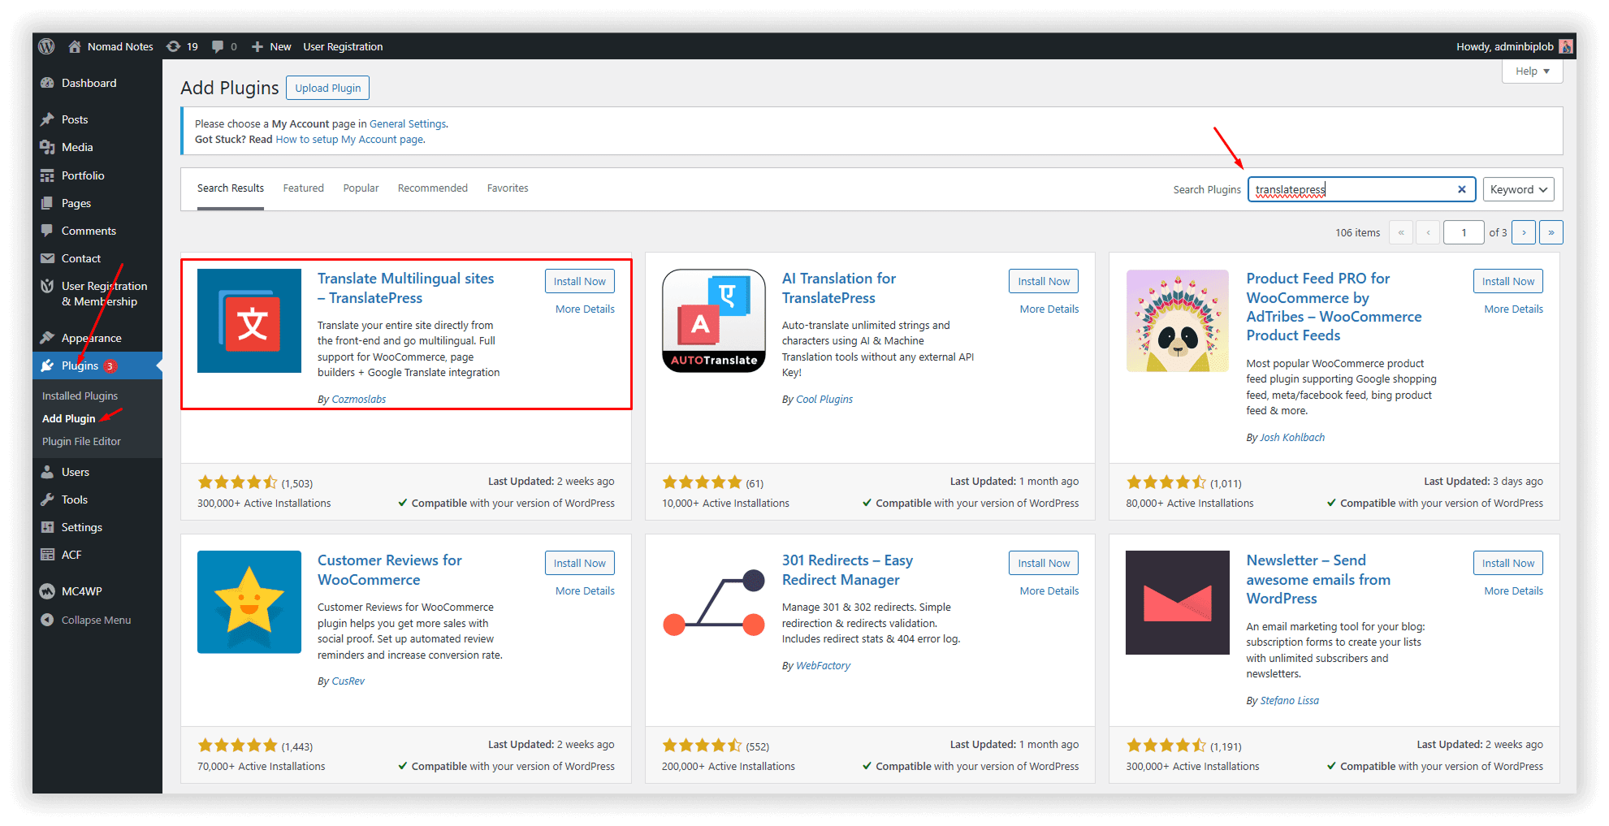Open How to setup My Account link

(x=349, y=139)
